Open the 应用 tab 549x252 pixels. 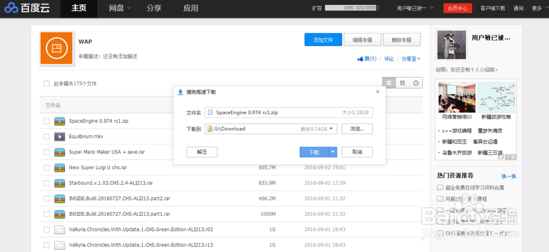[191, 8]
